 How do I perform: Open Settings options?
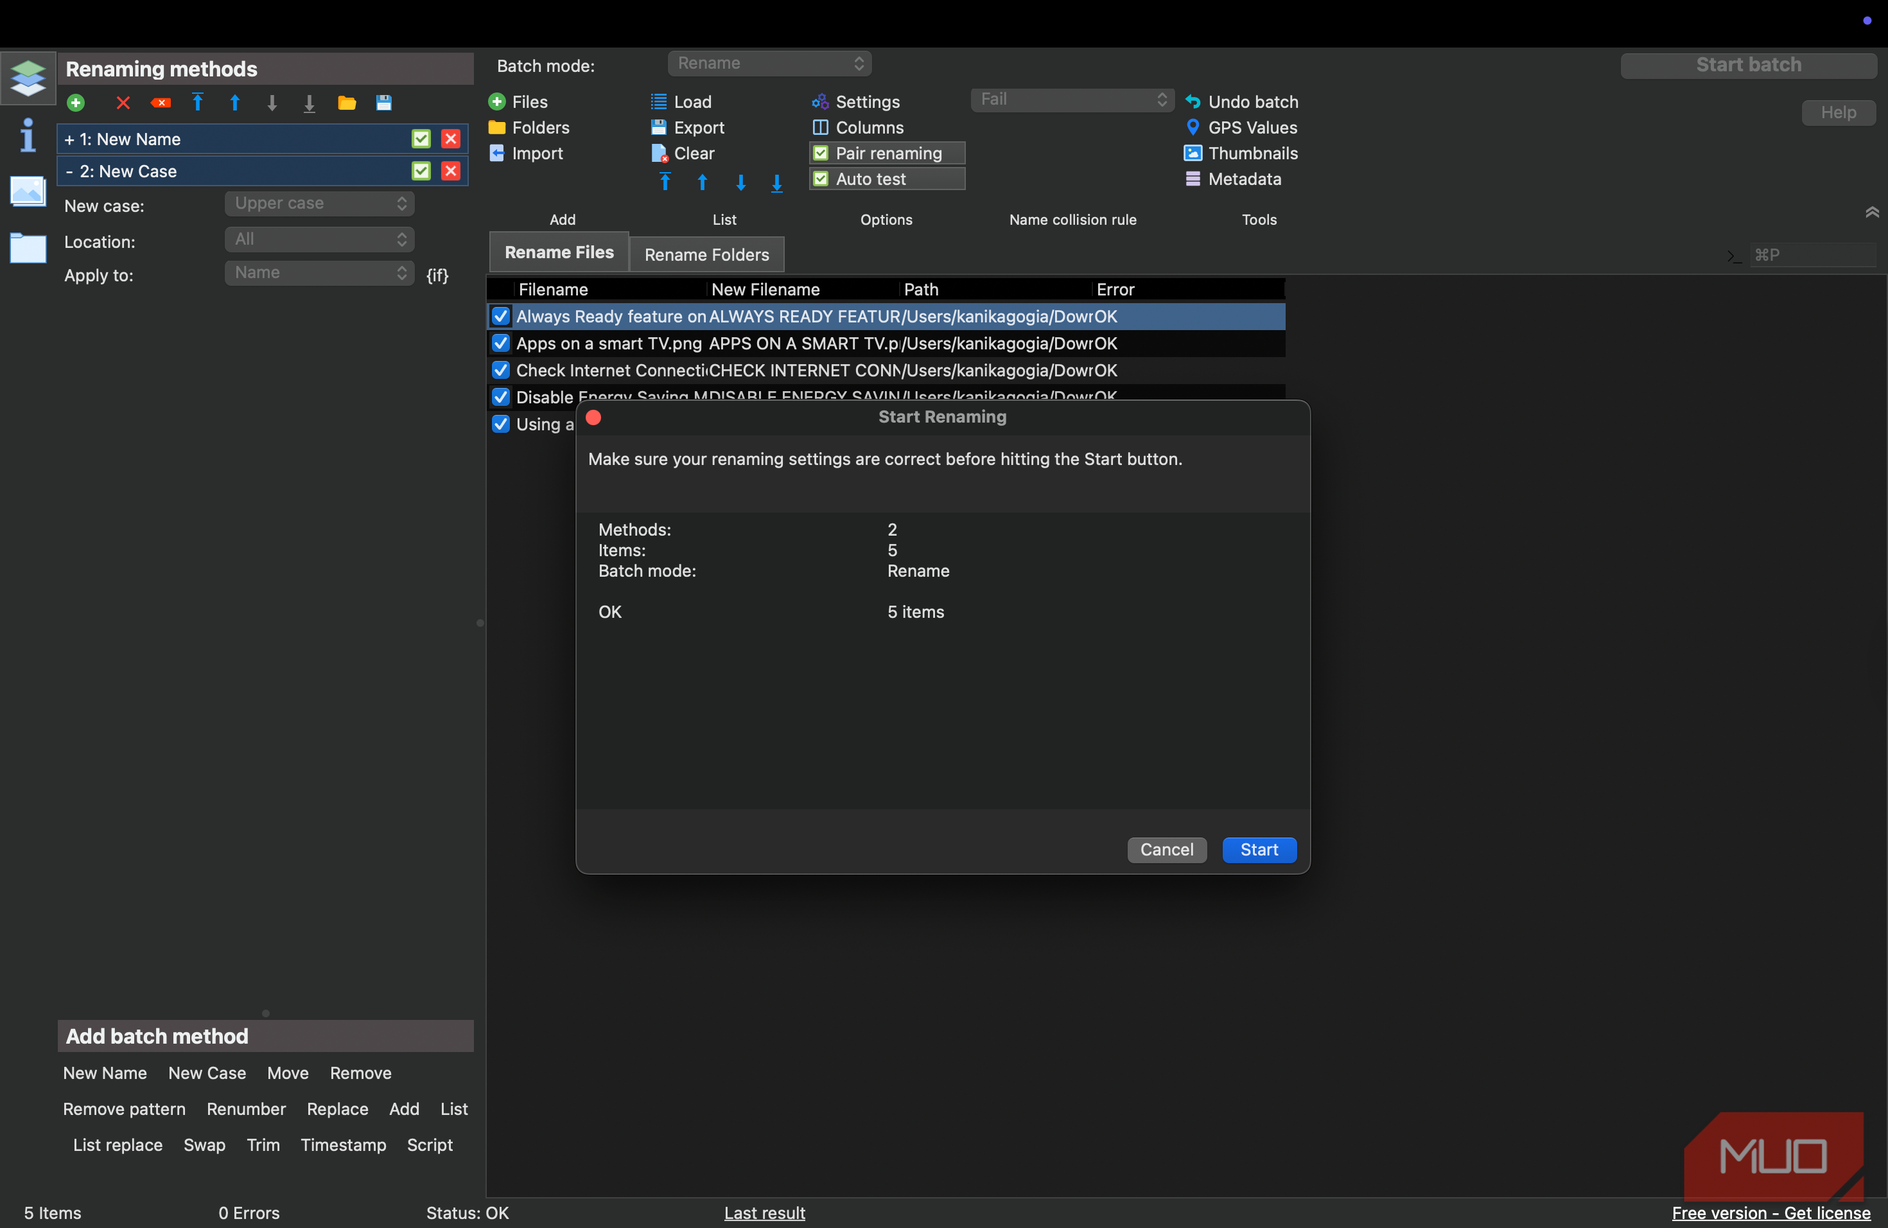coord(856,101)
